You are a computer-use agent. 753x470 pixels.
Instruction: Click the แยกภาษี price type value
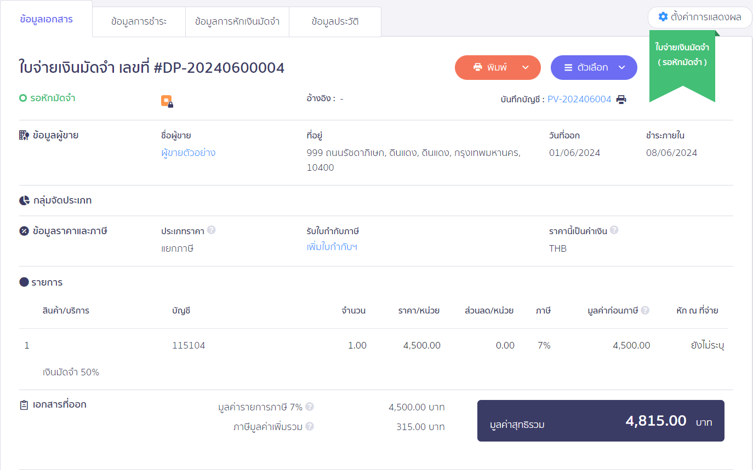(178, 248)
